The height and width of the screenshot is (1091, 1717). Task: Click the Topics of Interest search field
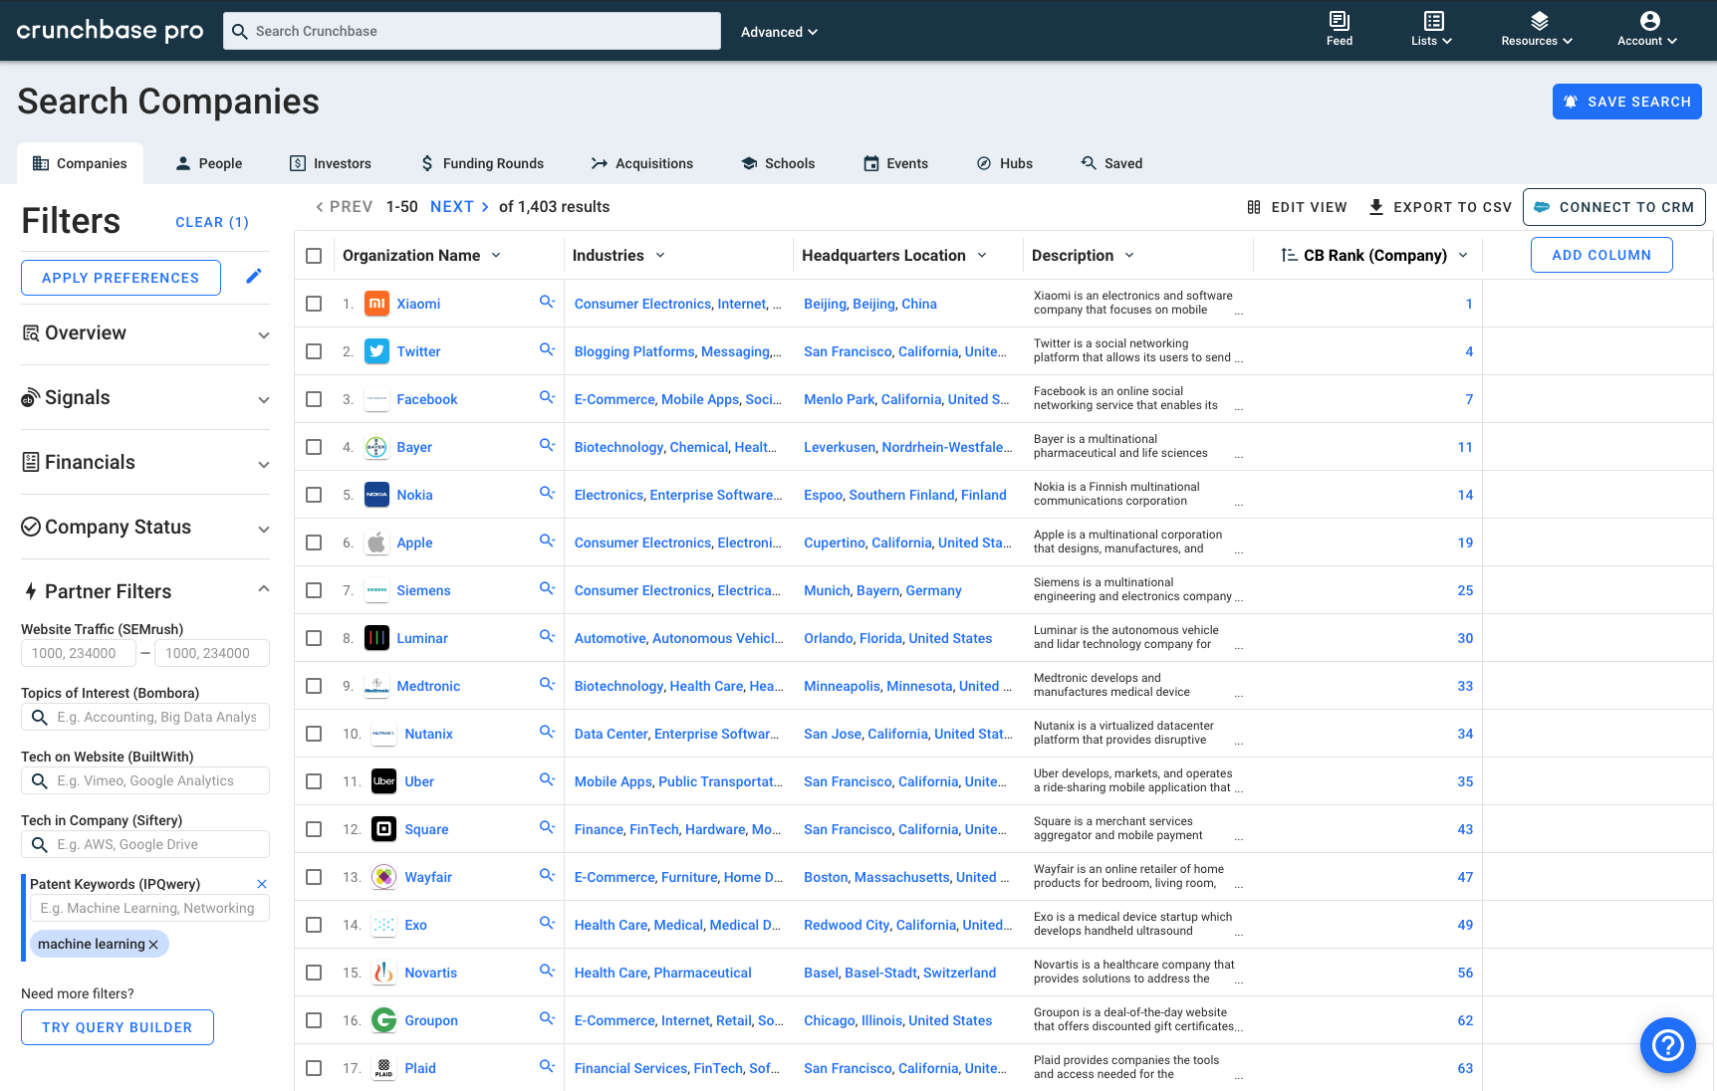(145, 717)
